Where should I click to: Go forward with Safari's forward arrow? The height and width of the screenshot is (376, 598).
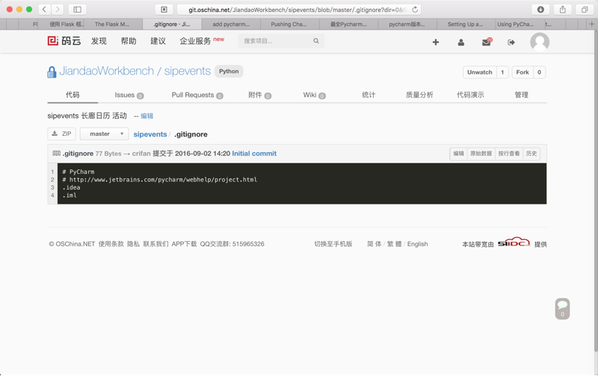(x=58, y=9)
